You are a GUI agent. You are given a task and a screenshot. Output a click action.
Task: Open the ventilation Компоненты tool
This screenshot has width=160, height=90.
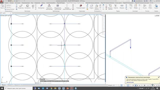[x=27, y=6]
